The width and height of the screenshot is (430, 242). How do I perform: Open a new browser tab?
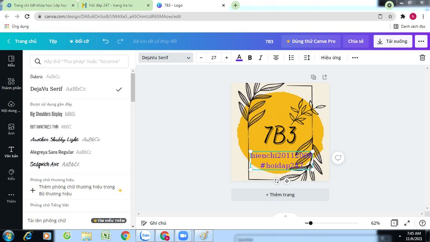coord(235,5)
